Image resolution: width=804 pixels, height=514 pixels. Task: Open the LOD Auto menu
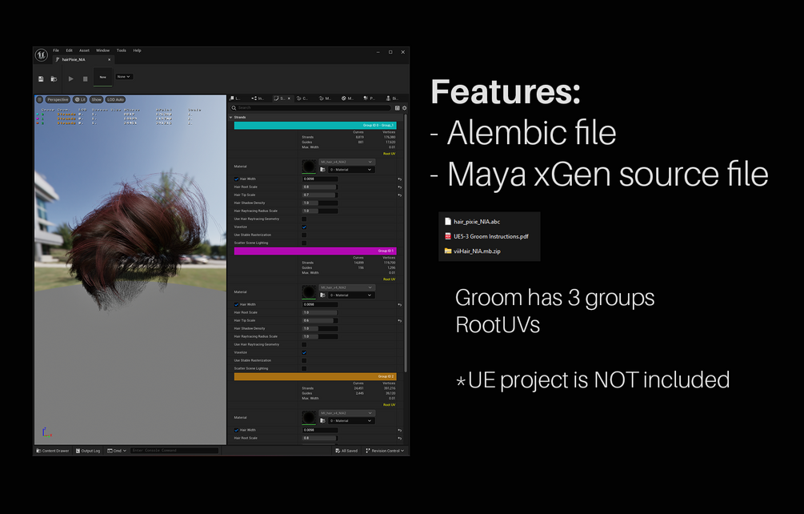[x=115, y=99]
